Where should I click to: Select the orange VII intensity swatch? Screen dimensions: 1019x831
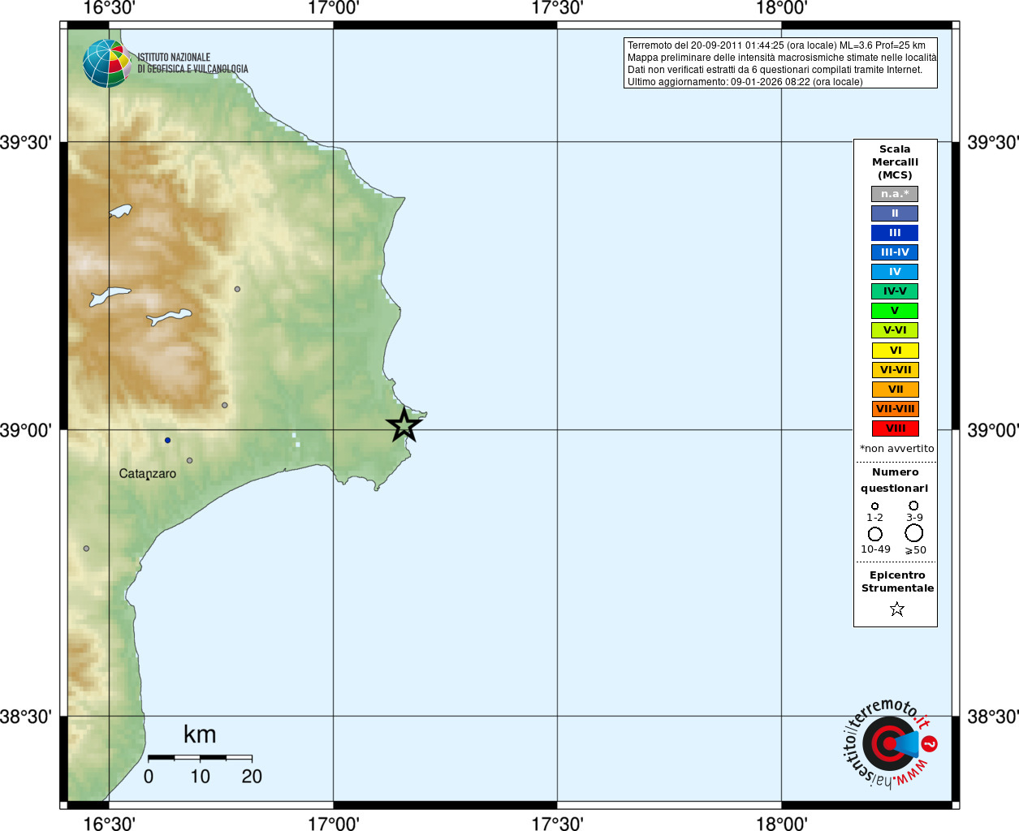pos(896,390)
